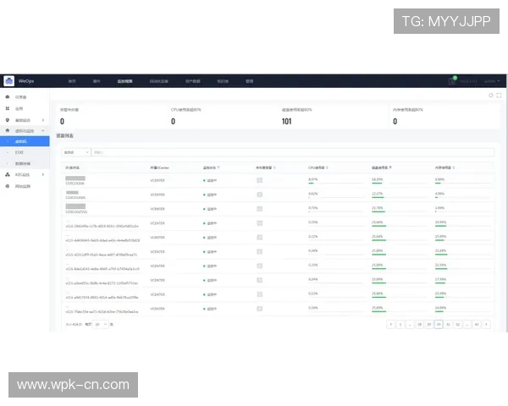Click the WeOps logo icon
Image resolution: width=508 pixels, height=406 pixels.
9,81
